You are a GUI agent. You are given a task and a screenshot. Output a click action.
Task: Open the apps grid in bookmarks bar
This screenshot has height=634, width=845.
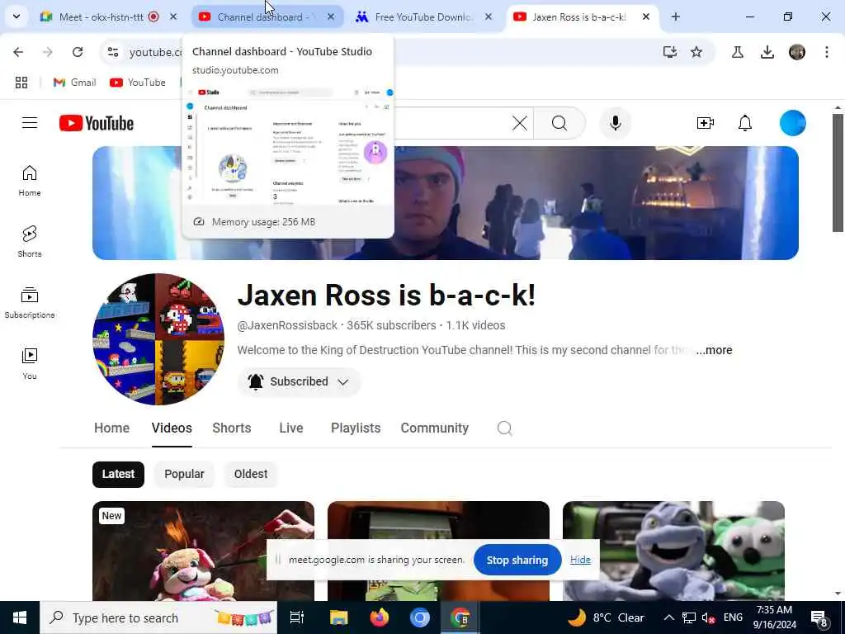[21, 83]
